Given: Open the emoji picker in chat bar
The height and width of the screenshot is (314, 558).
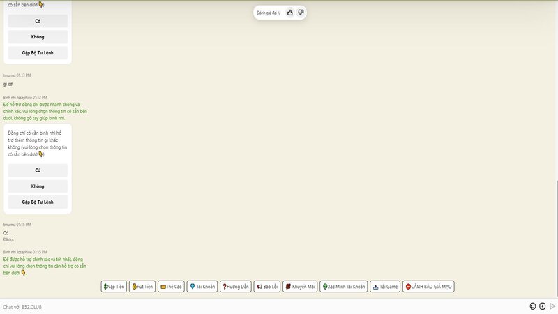Looking at the screenshot, I should point(533,306).
